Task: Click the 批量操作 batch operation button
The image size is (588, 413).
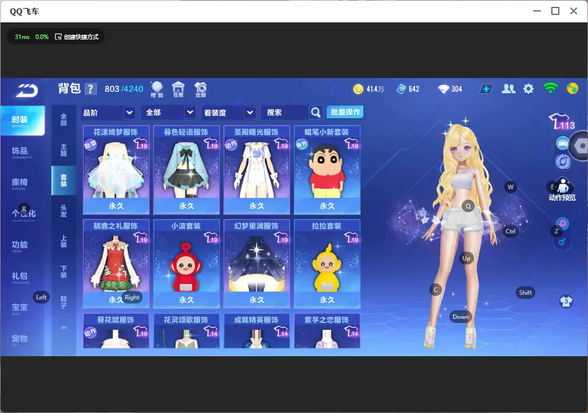Action: pyautogui.click(x=345, y=112)
